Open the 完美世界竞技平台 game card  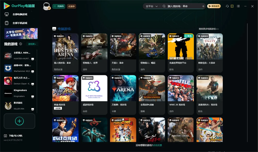pos(181,53)
